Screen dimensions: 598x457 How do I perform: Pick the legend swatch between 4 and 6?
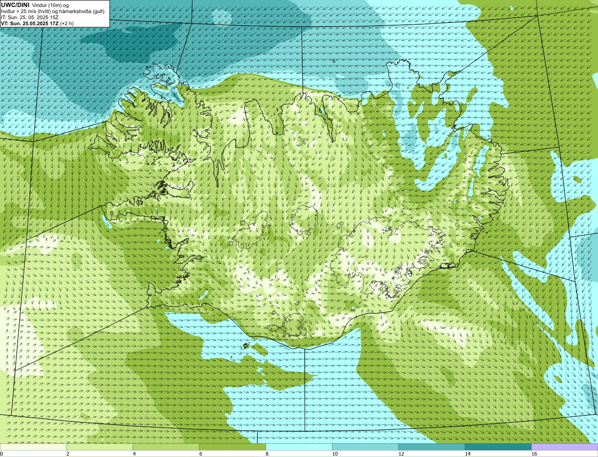coord(166,447)
